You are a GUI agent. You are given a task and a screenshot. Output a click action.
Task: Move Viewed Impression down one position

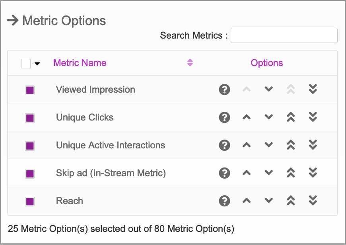(268, 89)
